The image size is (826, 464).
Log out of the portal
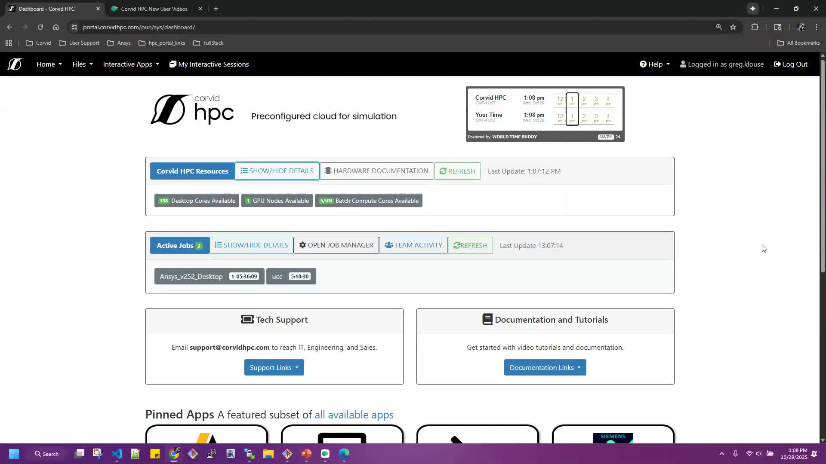(x=791, y=64)
